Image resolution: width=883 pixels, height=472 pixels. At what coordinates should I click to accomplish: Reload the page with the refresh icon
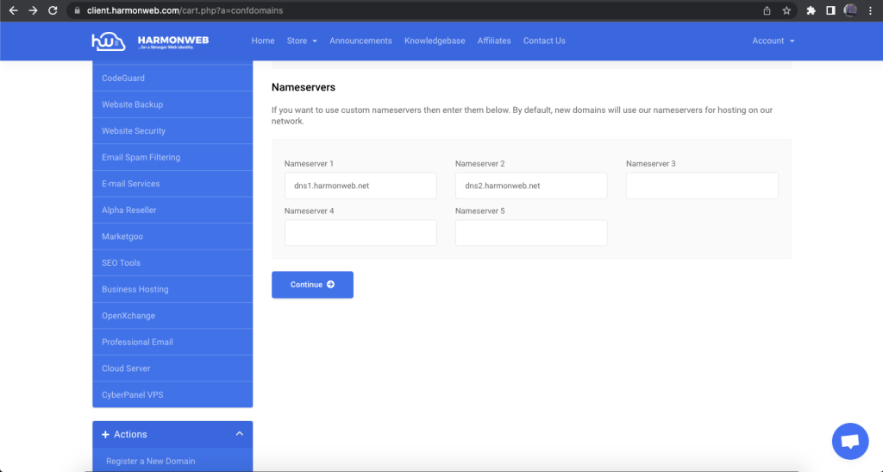(x=53, y=10)
